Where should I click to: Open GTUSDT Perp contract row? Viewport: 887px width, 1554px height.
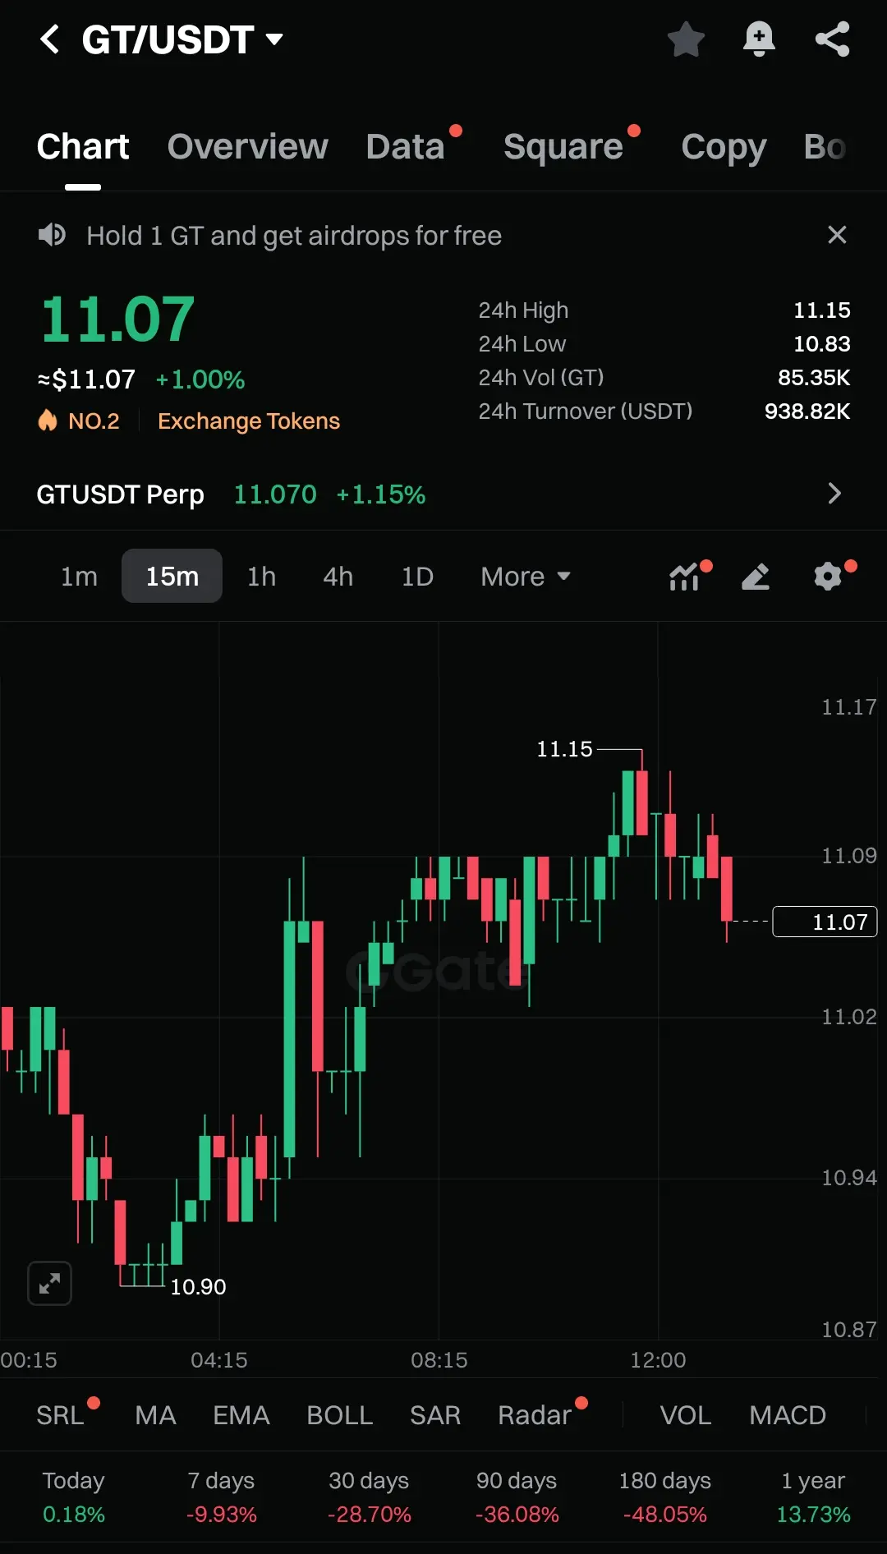click(443, 494)
